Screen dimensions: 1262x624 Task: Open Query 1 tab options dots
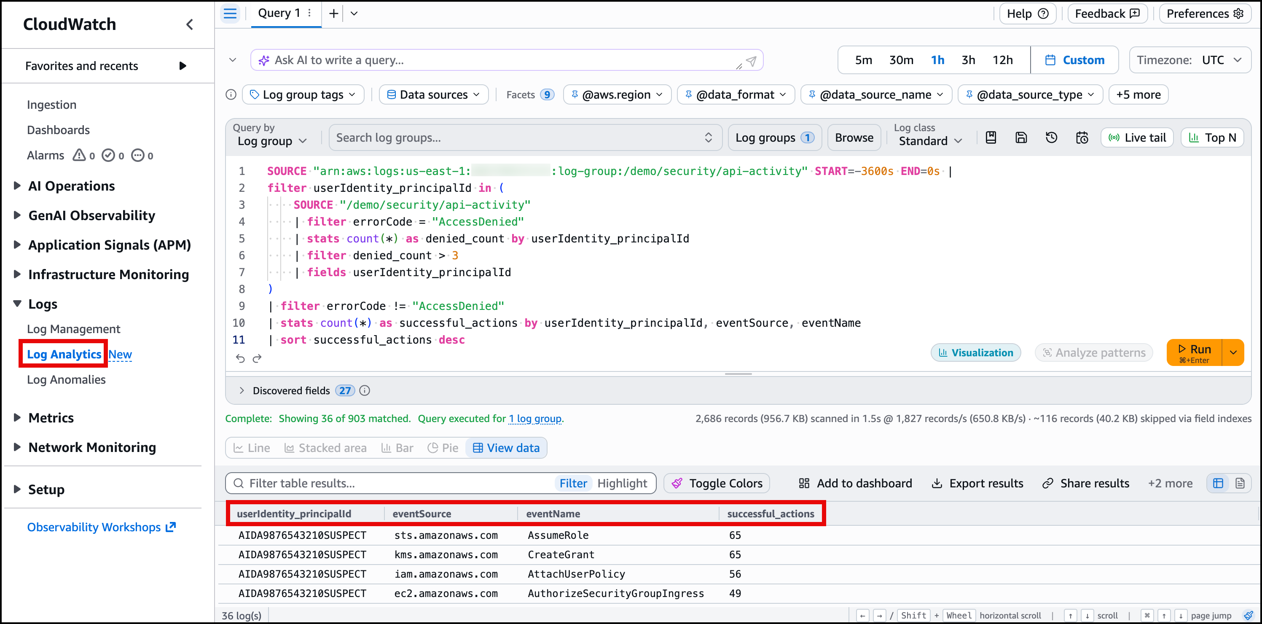pyautogui.click(x=310, y=13)
